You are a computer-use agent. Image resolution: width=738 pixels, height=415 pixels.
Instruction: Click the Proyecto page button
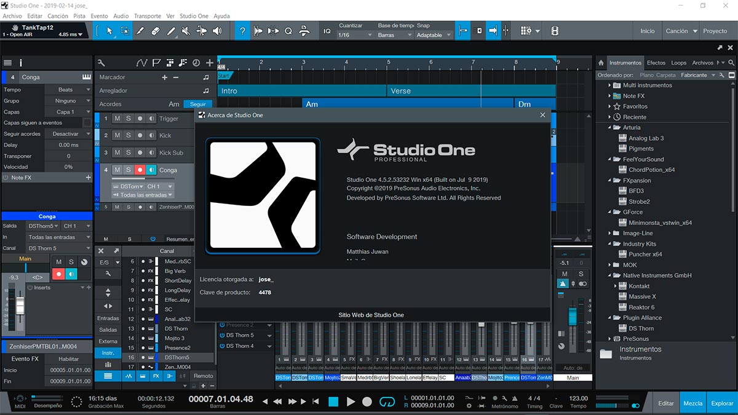click(715, 31)
